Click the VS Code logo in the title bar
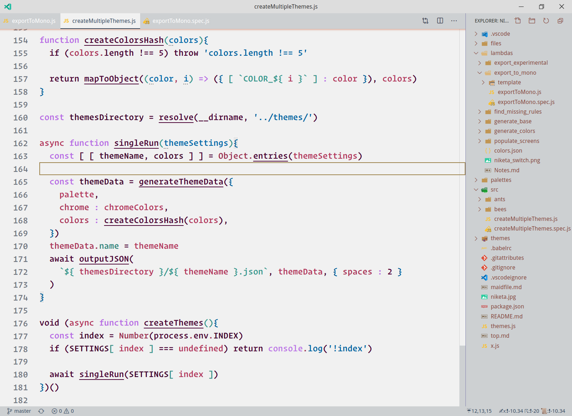The image size is (572, 416). pos(8,6)
